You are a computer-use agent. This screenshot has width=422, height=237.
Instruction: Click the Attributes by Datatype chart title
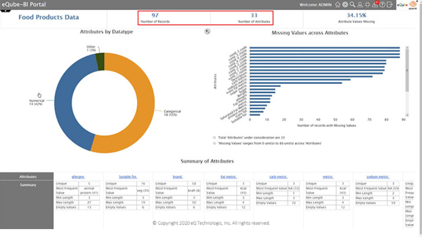(107, 32)
